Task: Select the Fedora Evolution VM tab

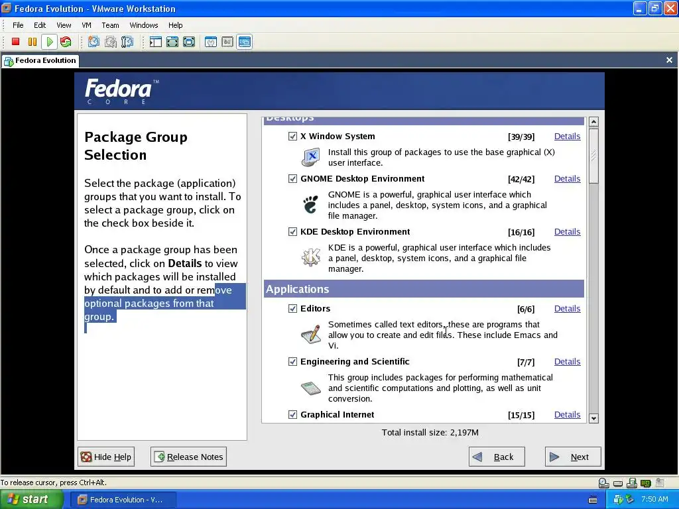Action: tap(40, 60)
